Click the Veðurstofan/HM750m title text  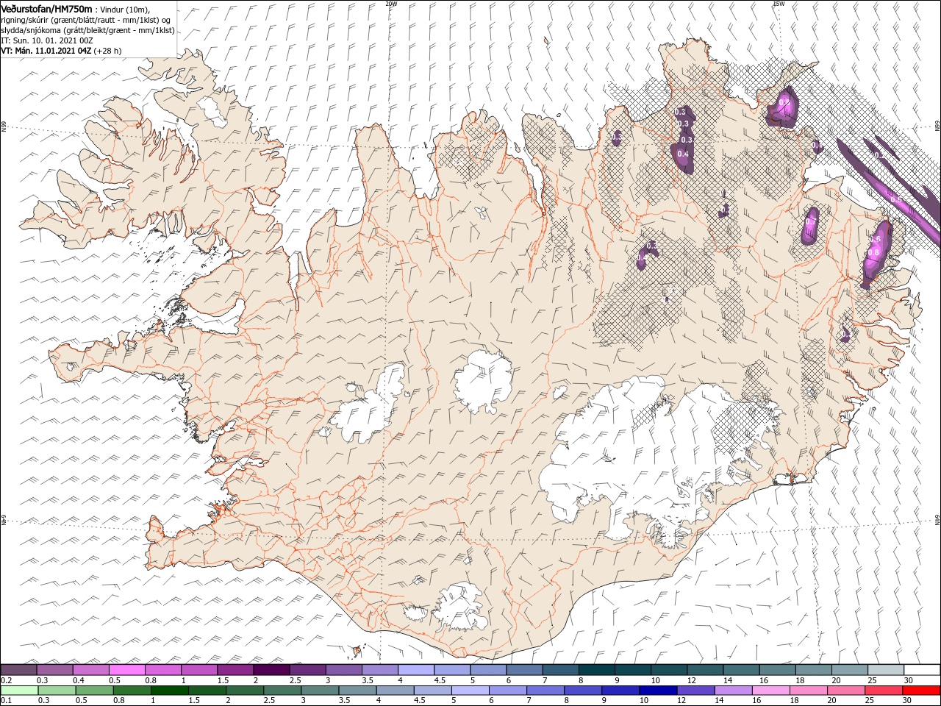47,9
